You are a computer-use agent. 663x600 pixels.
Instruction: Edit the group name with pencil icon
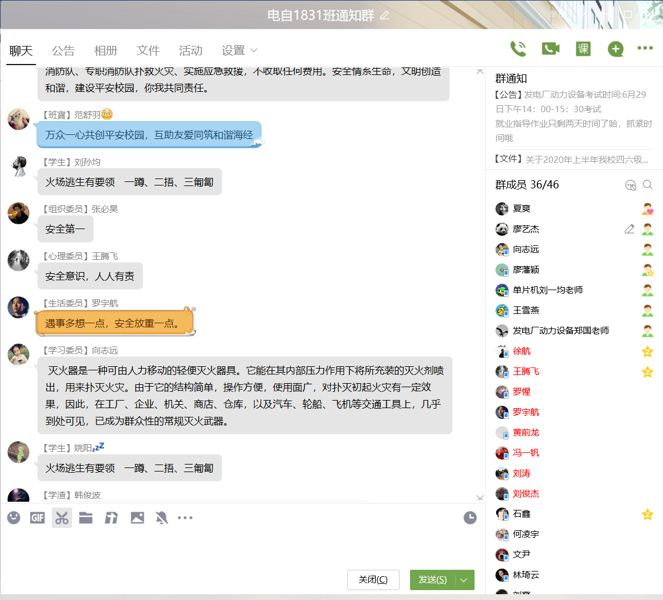[x=384, y=16]
